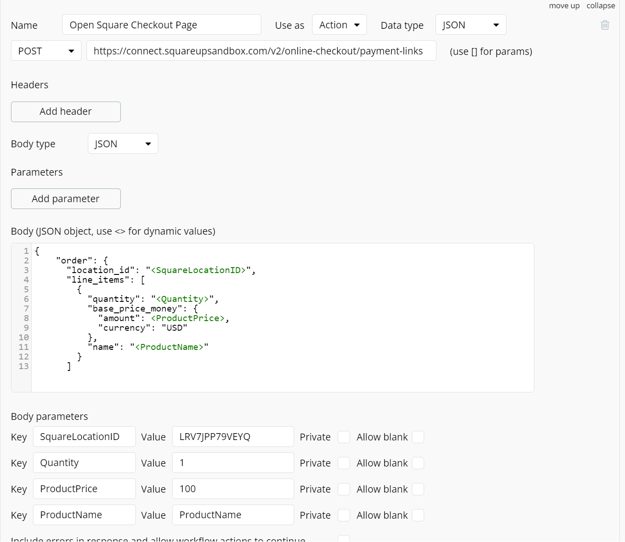
Task: Expand the Data type JSON dropdown
Action: 470,25
